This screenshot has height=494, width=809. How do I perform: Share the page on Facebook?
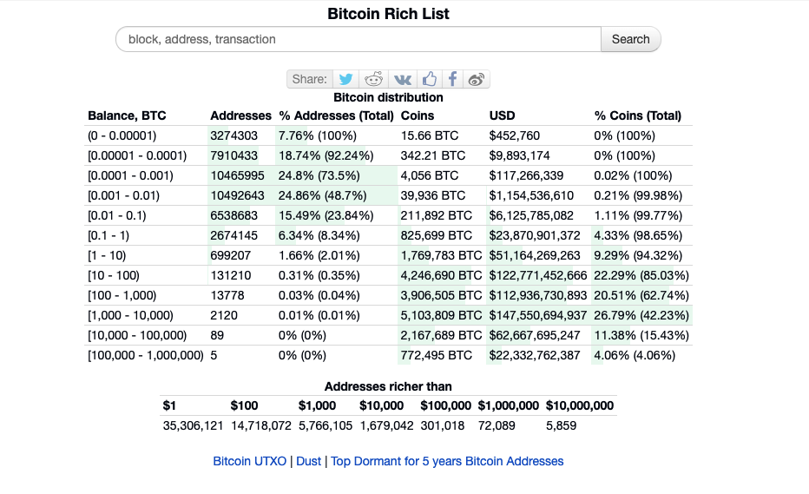click(x=452, y=79)
